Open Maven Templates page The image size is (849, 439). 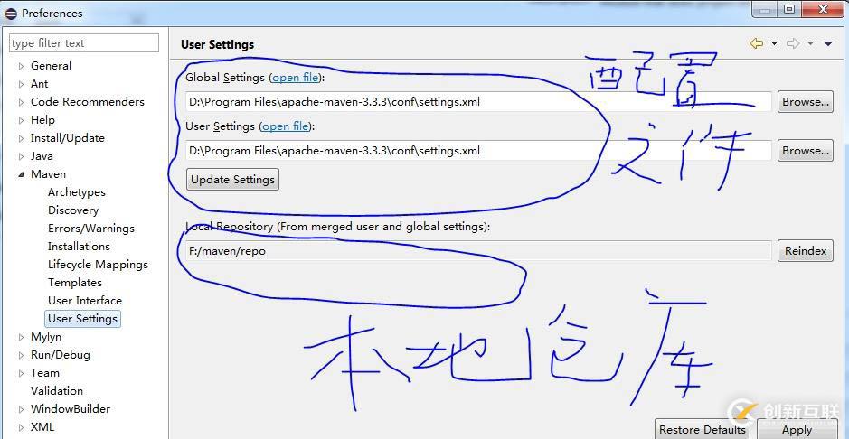(75, 282)
